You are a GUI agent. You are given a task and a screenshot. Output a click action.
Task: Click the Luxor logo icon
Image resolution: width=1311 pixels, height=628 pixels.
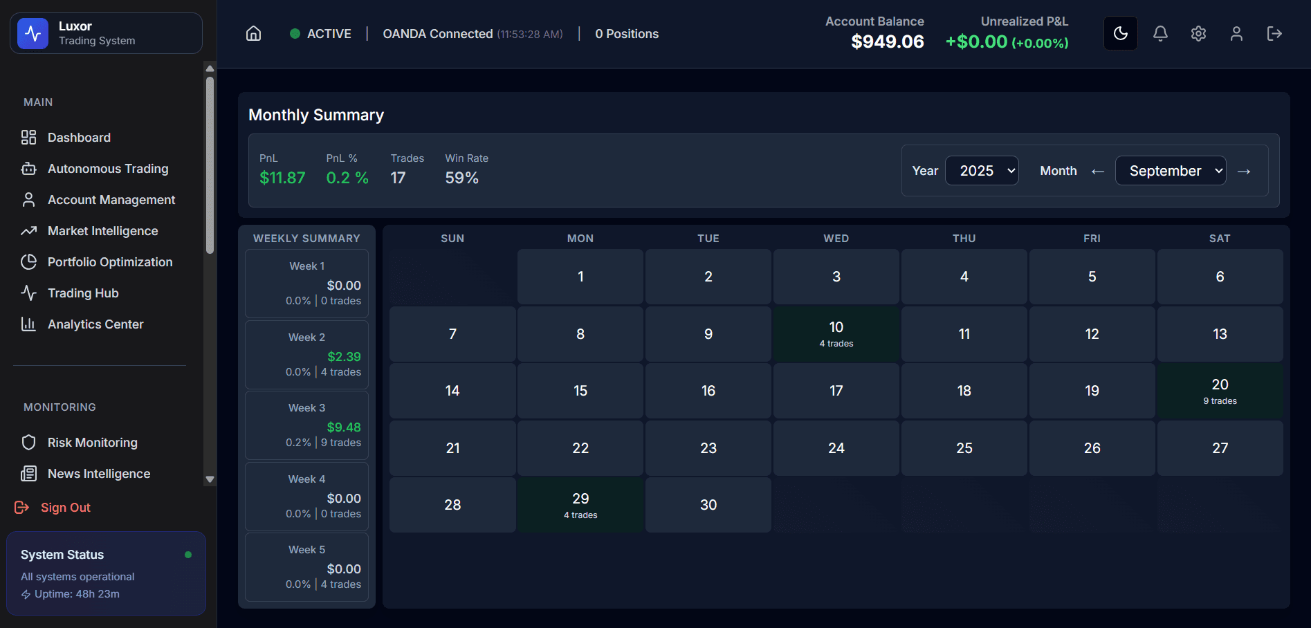coord(33,33)
